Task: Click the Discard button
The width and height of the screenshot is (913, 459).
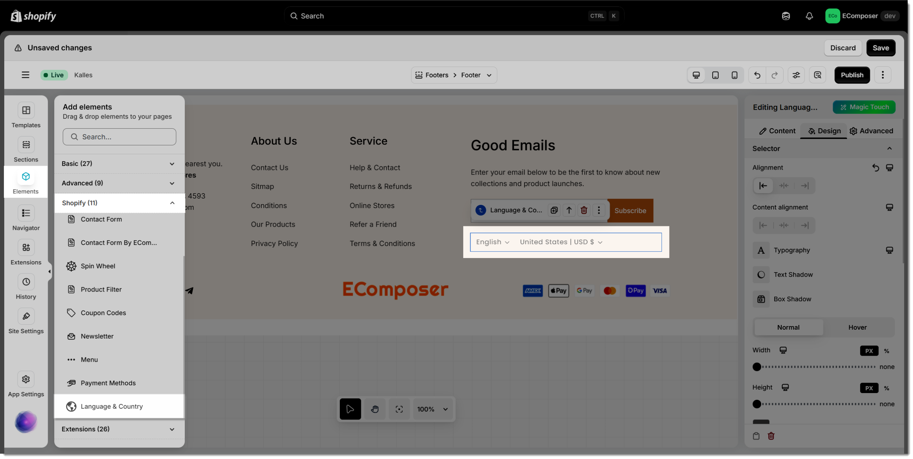Action: tap(843, 48)
